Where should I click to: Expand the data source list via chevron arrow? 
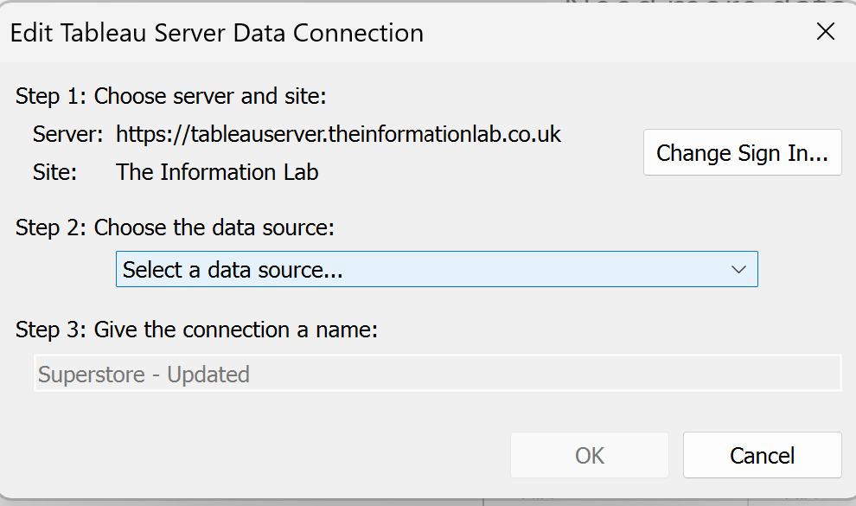point(738,269)
